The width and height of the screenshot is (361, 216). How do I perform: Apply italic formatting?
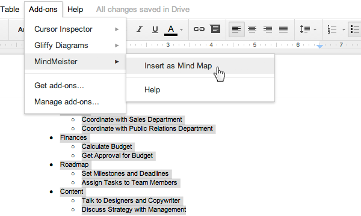pos(140,29)
